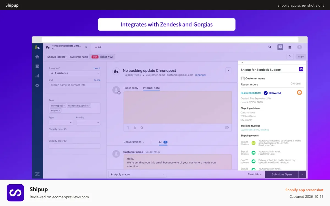Screen dimensions: 330x206
Task: Click the Shipup logo in the Zendesk app panel
Action: [x=301, y=69]
